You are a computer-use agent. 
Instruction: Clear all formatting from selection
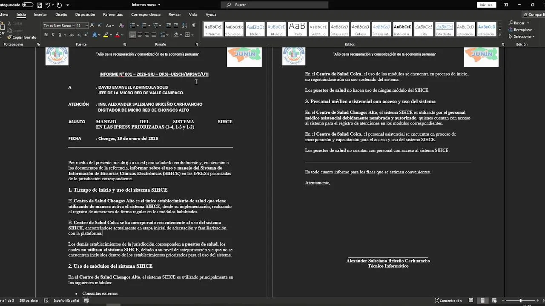pyautogui.click(x=121, y=25)
